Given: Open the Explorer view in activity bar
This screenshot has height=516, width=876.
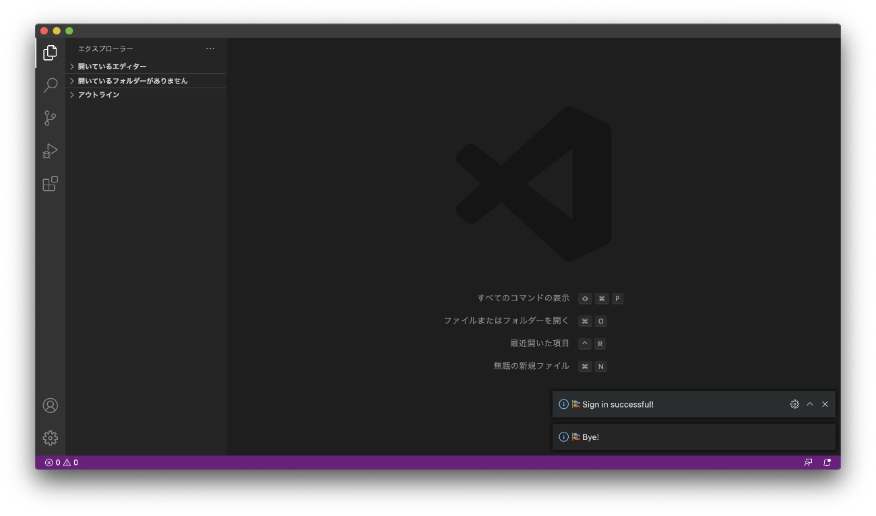Looking at the screenshot, I should (50, 53).
